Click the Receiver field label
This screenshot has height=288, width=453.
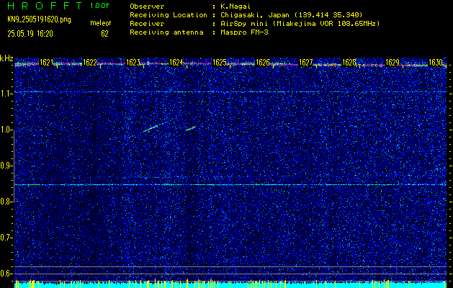(147, 23)
